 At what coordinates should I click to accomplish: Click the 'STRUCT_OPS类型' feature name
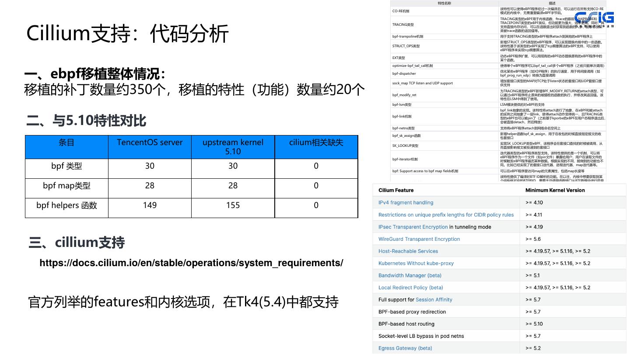[406, 46]
